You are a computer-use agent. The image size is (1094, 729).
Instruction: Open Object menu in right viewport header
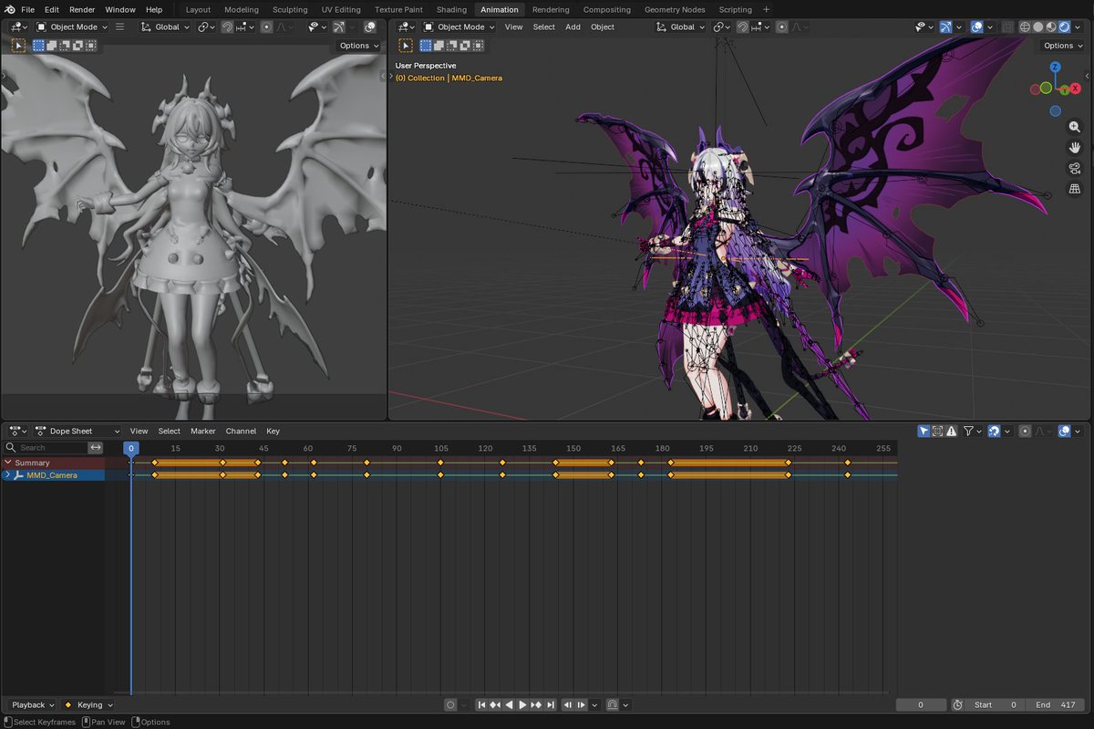(x=603, y=26)
